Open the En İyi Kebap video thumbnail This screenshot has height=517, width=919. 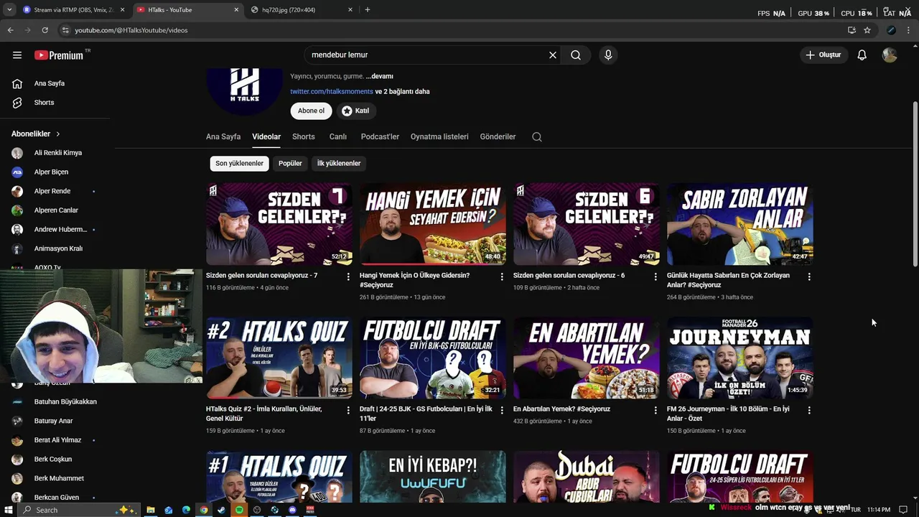[x=432, y=477]
